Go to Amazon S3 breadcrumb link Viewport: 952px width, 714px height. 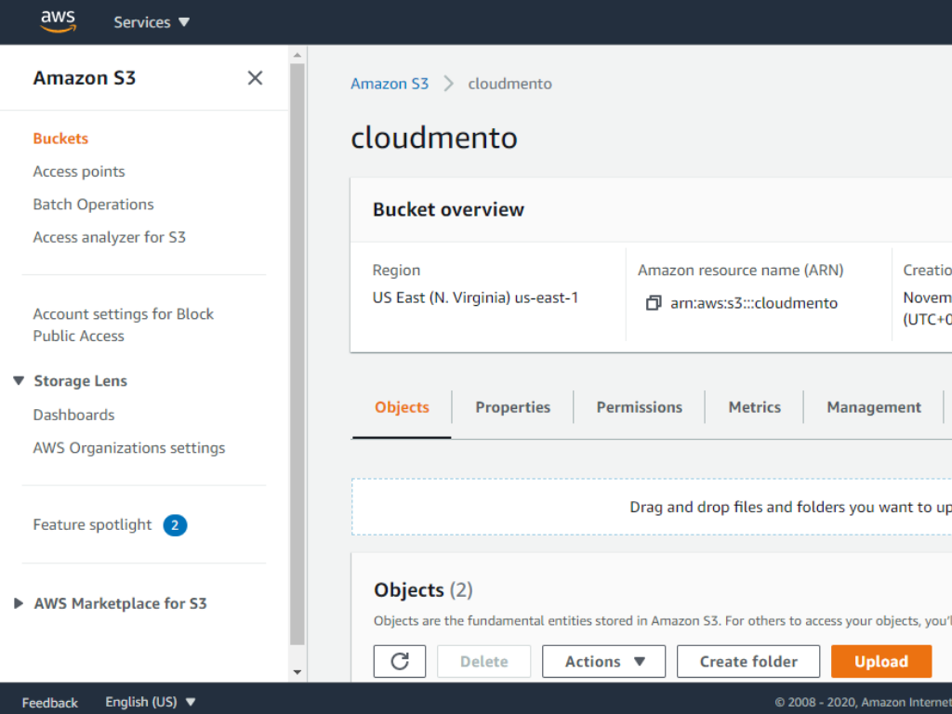tap(390, 84)
